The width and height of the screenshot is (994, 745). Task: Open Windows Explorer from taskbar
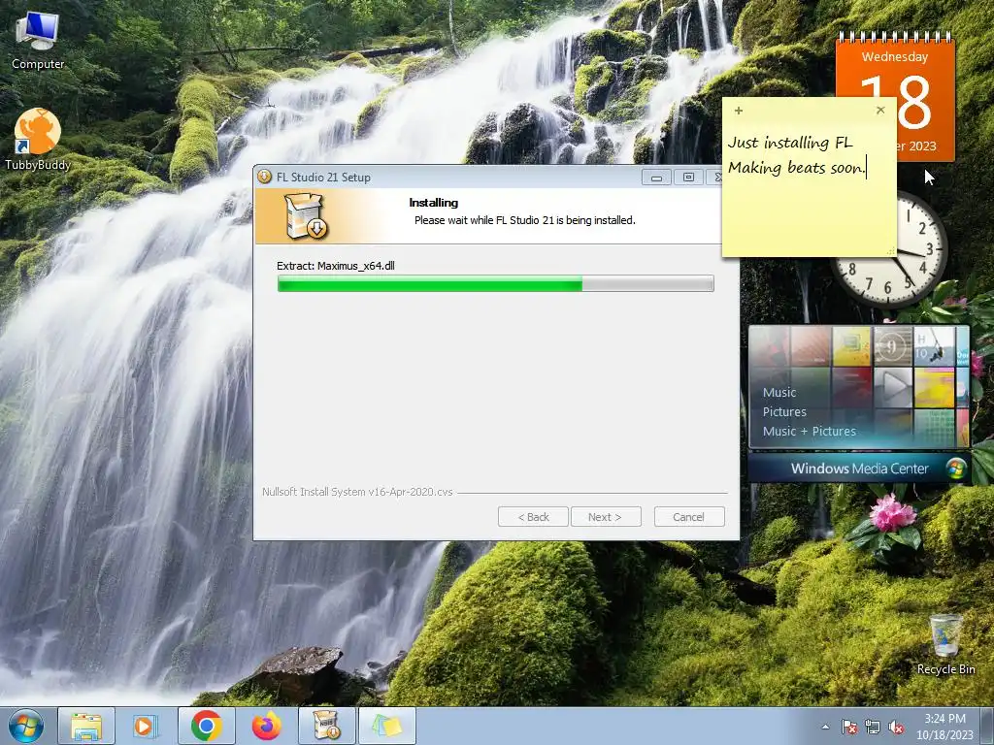(86, 726)
